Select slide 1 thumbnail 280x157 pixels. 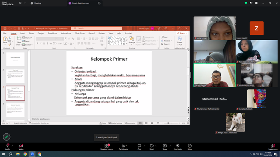[x=15, y=59]
